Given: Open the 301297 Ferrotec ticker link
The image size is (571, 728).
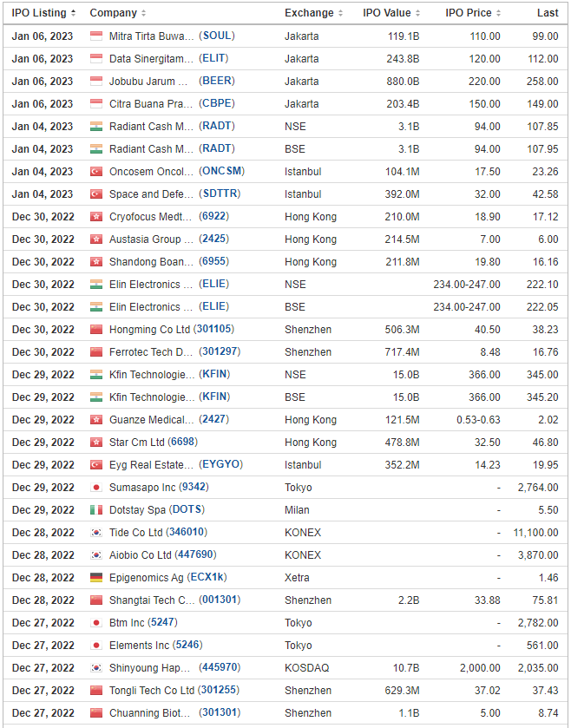Looking at the screenshot, I should (220, 351).
